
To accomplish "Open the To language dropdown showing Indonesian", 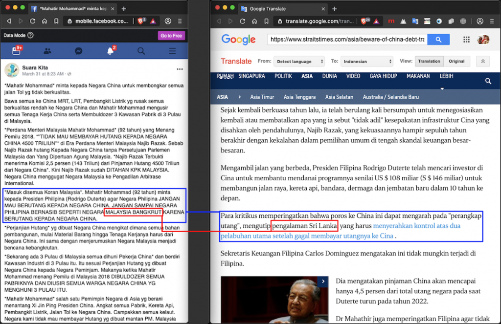I will pyautogui.click(x=367, y=61).
